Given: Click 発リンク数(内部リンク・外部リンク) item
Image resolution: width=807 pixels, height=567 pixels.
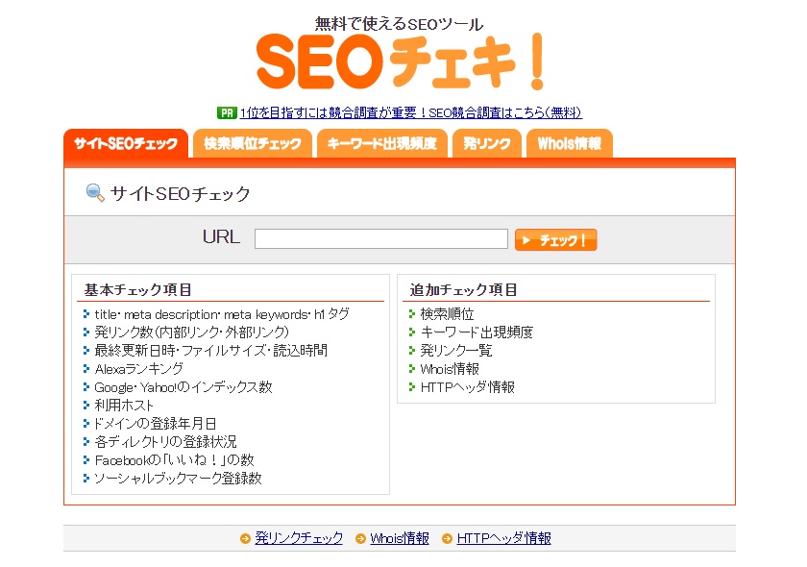Looking at the screenshot, I should (x=191, y=333).
